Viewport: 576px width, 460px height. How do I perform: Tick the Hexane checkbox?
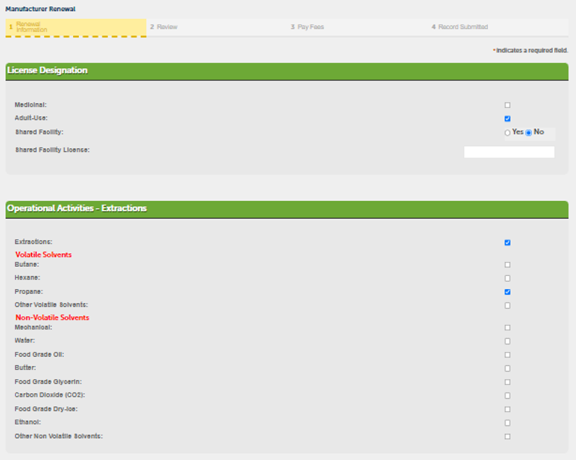tap(508, 279)
